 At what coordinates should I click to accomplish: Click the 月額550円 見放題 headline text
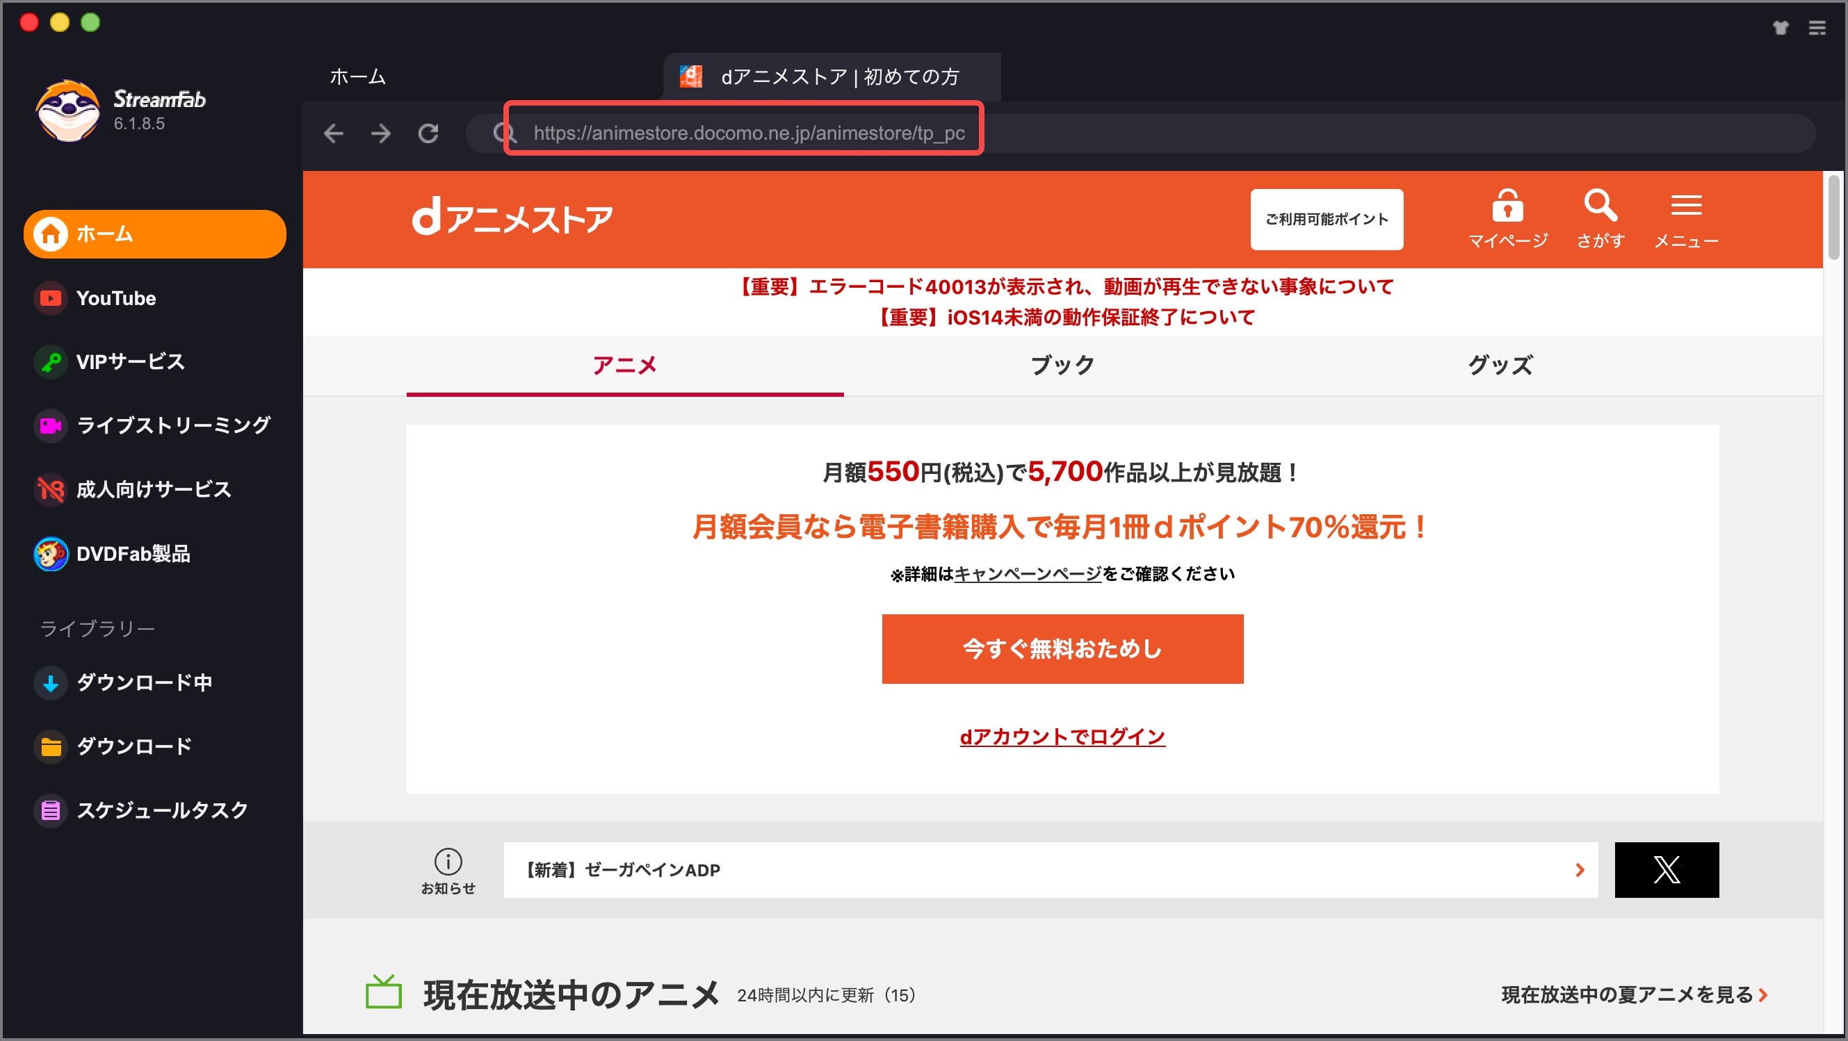click(1062, 473)
